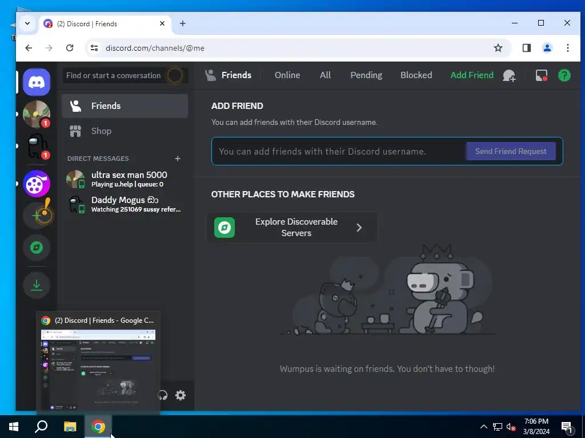
Task: Open the Inbox icon in header
Action: tap(542, 76)
